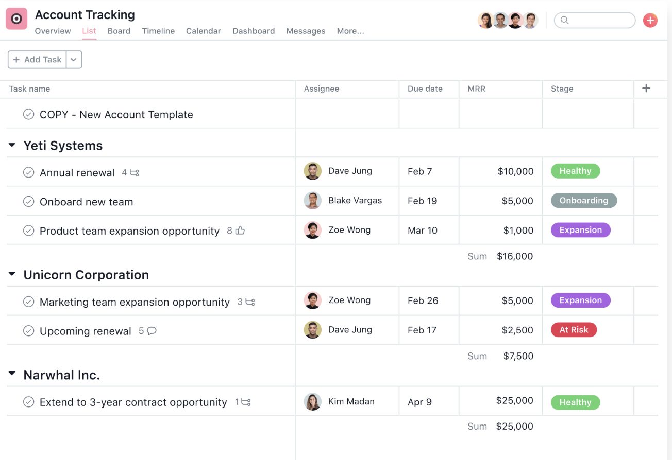Click the Account Tracking project icon

coord(16,19)
